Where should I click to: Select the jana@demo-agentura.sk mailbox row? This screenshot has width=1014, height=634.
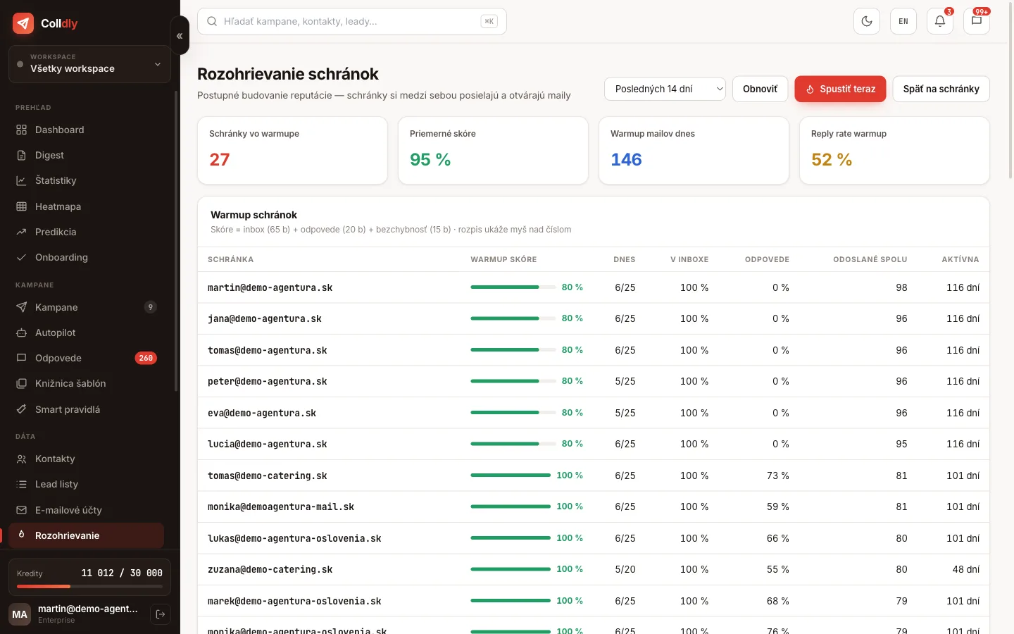pyautogui.click(x=594, y=318)
